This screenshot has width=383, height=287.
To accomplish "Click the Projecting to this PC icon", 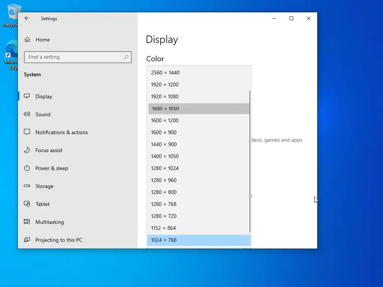I will click(x=27, y=240).
